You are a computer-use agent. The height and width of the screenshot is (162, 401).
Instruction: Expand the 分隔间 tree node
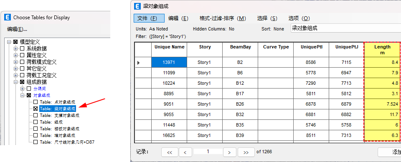tap(23, 89)
